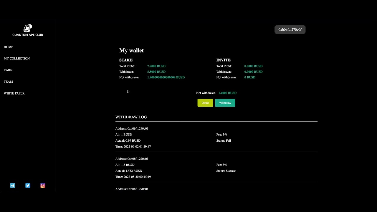Click Actual: 1.552 BUSD log line
The height and width of the screenshot is (212, 377).
point(129,171)
